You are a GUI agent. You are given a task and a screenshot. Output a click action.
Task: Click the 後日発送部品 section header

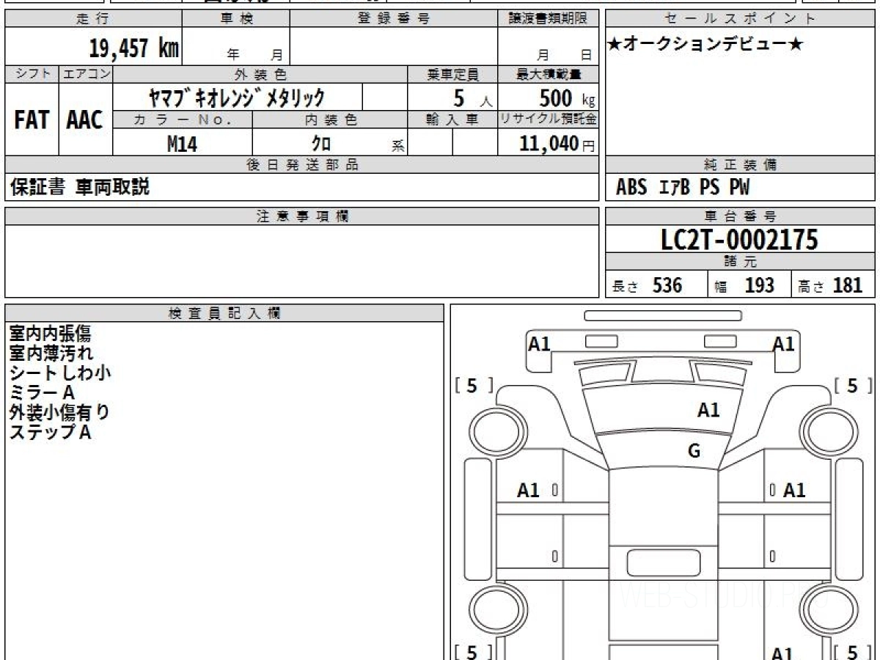(302, 165)
